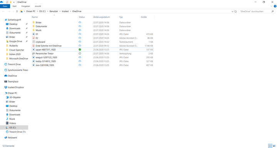Image resolution: width=277 pixels, height=148 pixels.
Task: Select OneDrive cloud entry in sidebar
Action: point(12,76)
